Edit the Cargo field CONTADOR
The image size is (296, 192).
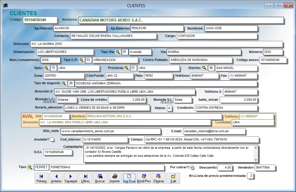tap(217, 36)
